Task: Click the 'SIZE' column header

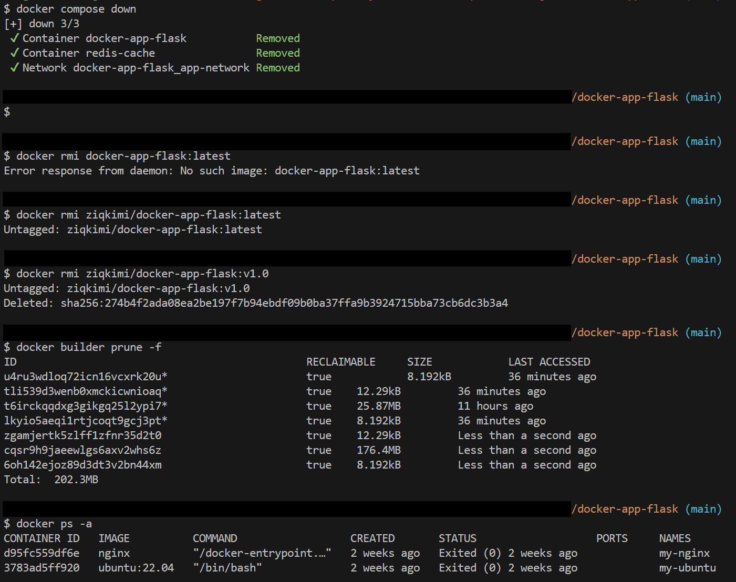Action: pyautogui.click(x=420, y=362)
